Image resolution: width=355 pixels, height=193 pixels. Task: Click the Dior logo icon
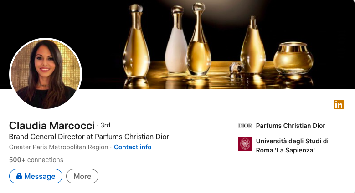(245, 126)
